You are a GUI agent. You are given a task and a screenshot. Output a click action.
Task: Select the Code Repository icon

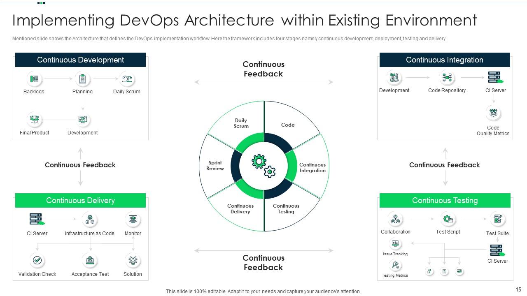(x=448, y=78)
